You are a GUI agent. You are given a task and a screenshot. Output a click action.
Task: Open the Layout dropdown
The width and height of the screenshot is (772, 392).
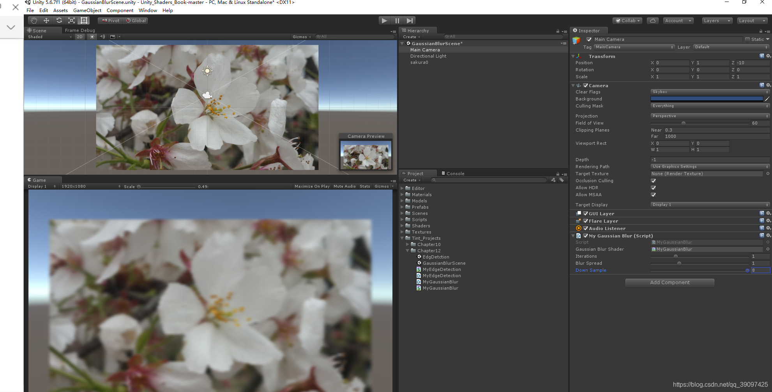tap(753, 21)
